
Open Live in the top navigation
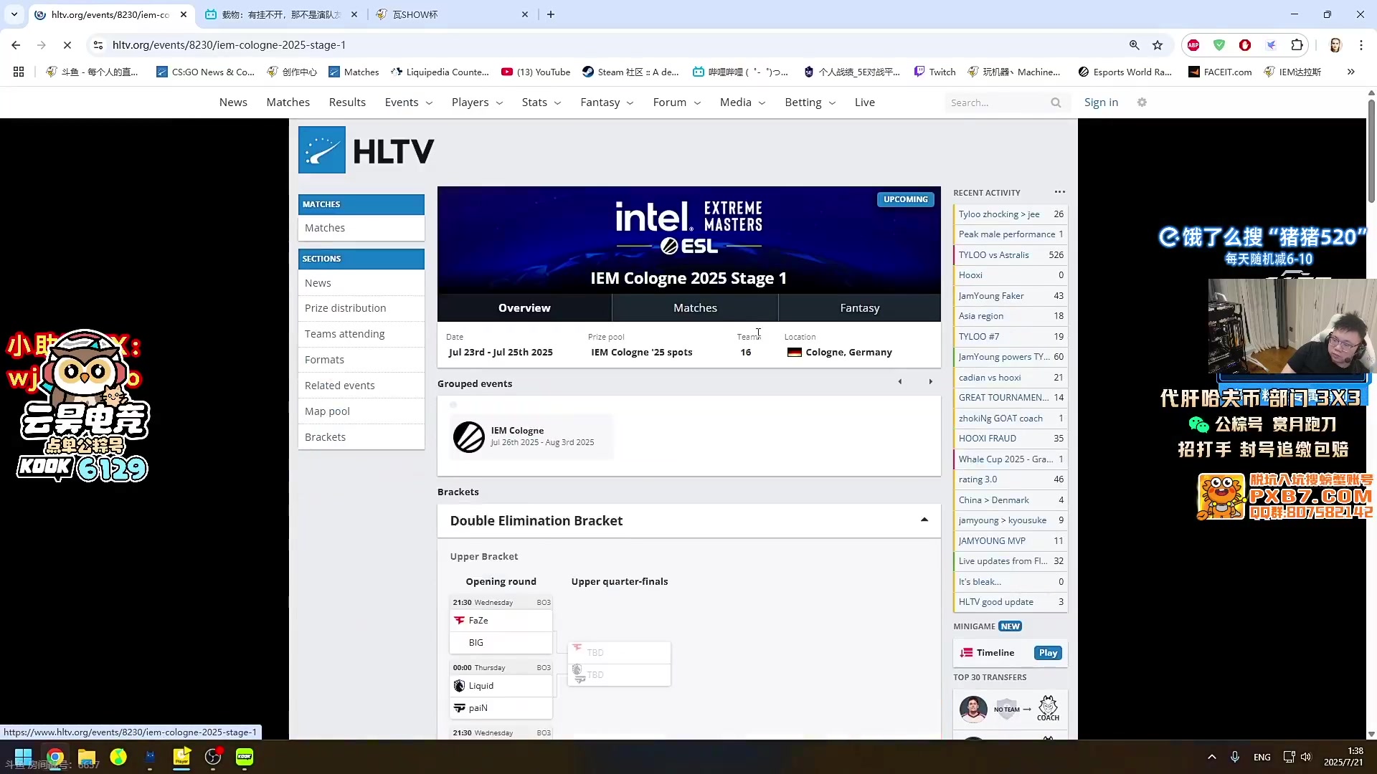tap(865, 102)
